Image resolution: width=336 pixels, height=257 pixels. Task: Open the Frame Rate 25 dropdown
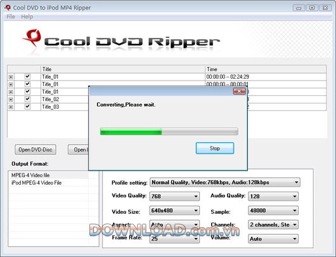(174, 239)
